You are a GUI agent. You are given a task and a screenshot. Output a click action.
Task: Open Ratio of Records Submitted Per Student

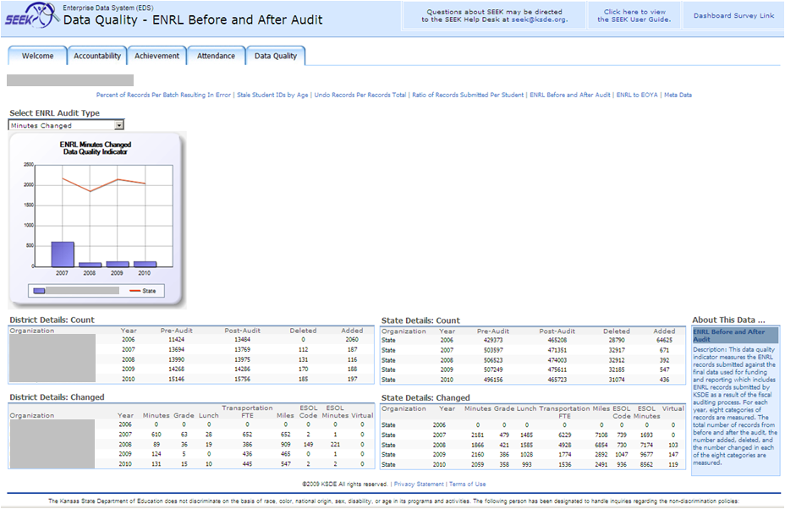(x=468, y=95)
